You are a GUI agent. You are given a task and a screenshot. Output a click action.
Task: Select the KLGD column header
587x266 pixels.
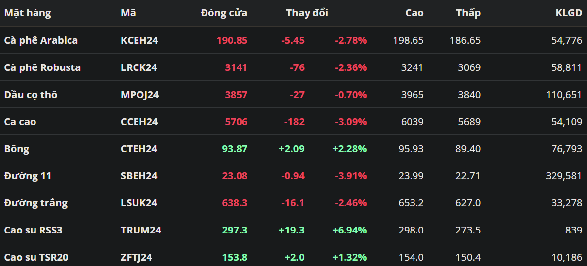568,13
